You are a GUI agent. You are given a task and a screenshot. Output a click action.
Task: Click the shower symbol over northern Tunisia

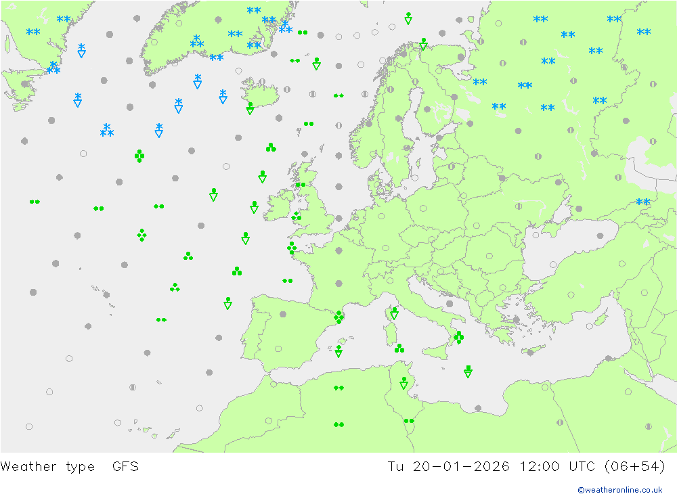pos(403,383)
